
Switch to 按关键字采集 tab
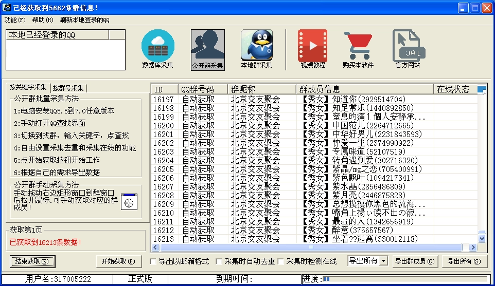(28, 87)
